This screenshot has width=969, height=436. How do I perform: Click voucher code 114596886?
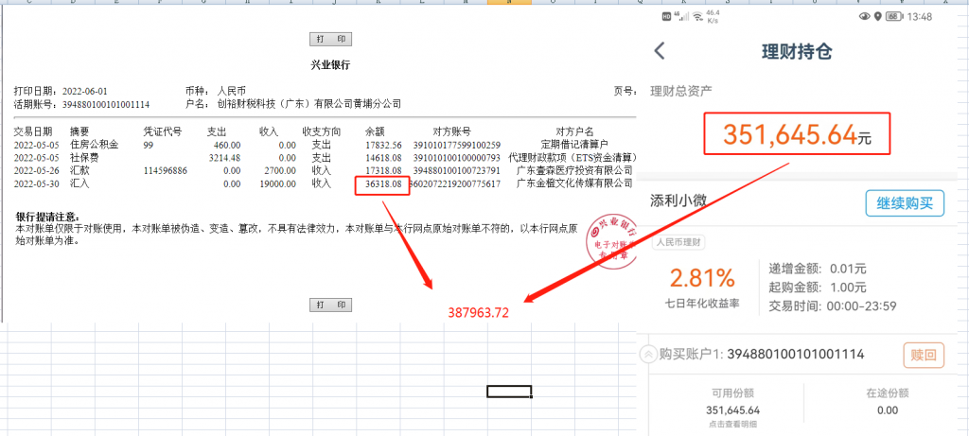point(165,170)
